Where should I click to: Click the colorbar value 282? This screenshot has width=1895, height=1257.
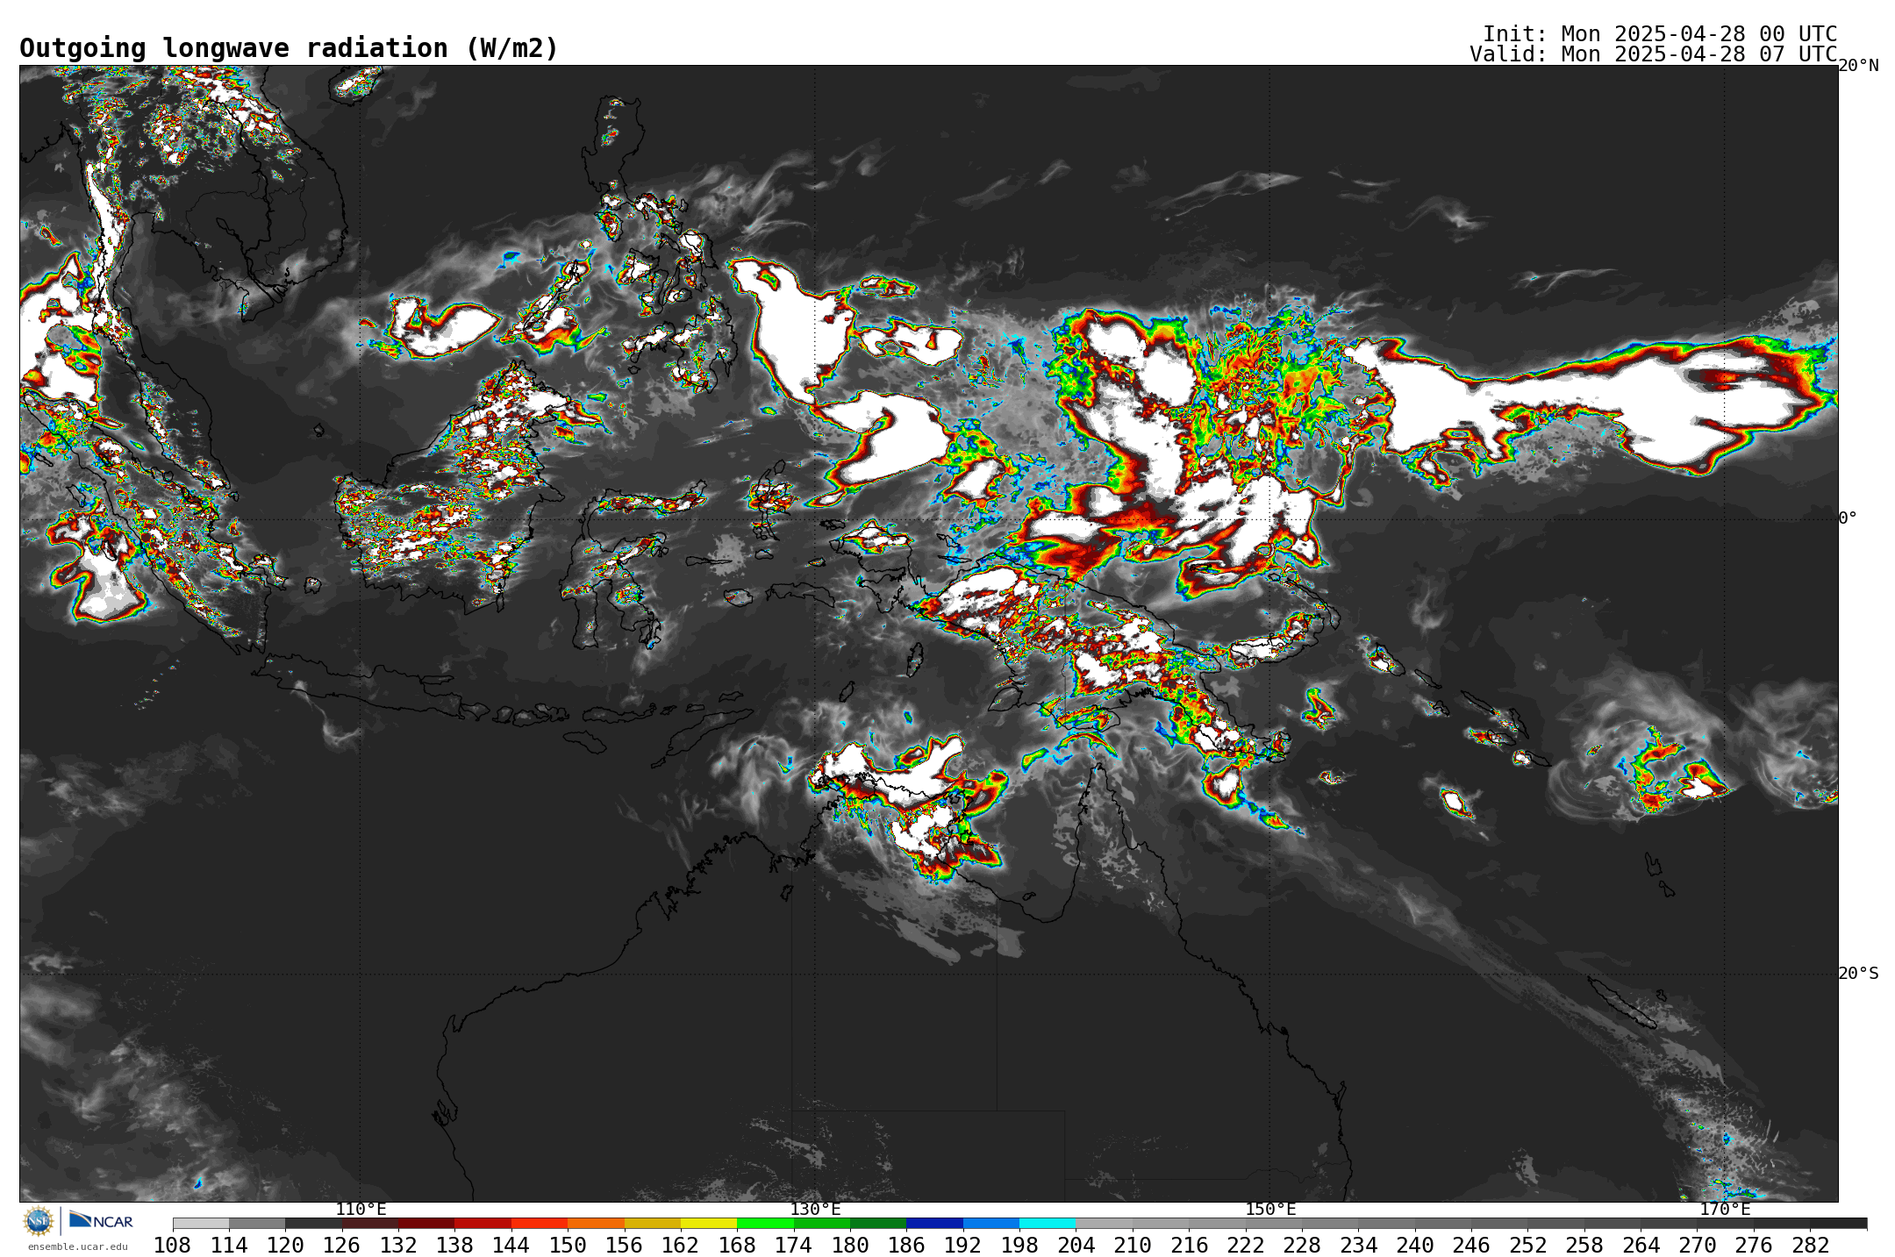1810,1246
